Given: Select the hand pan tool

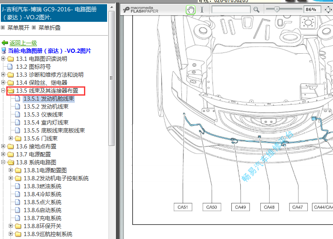Looking at the screenshot, I should tap(191, 10).
